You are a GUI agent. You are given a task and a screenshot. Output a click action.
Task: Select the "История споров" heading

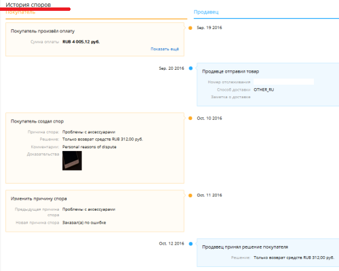coord(28,5)
